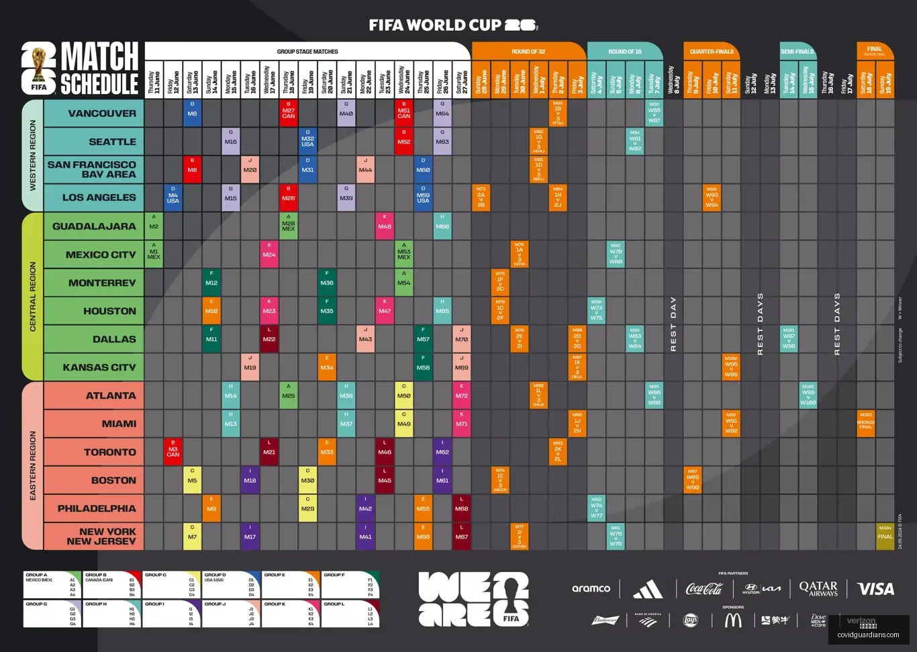
Task: Click the Group D USA legend box
Action: (231, 585)
